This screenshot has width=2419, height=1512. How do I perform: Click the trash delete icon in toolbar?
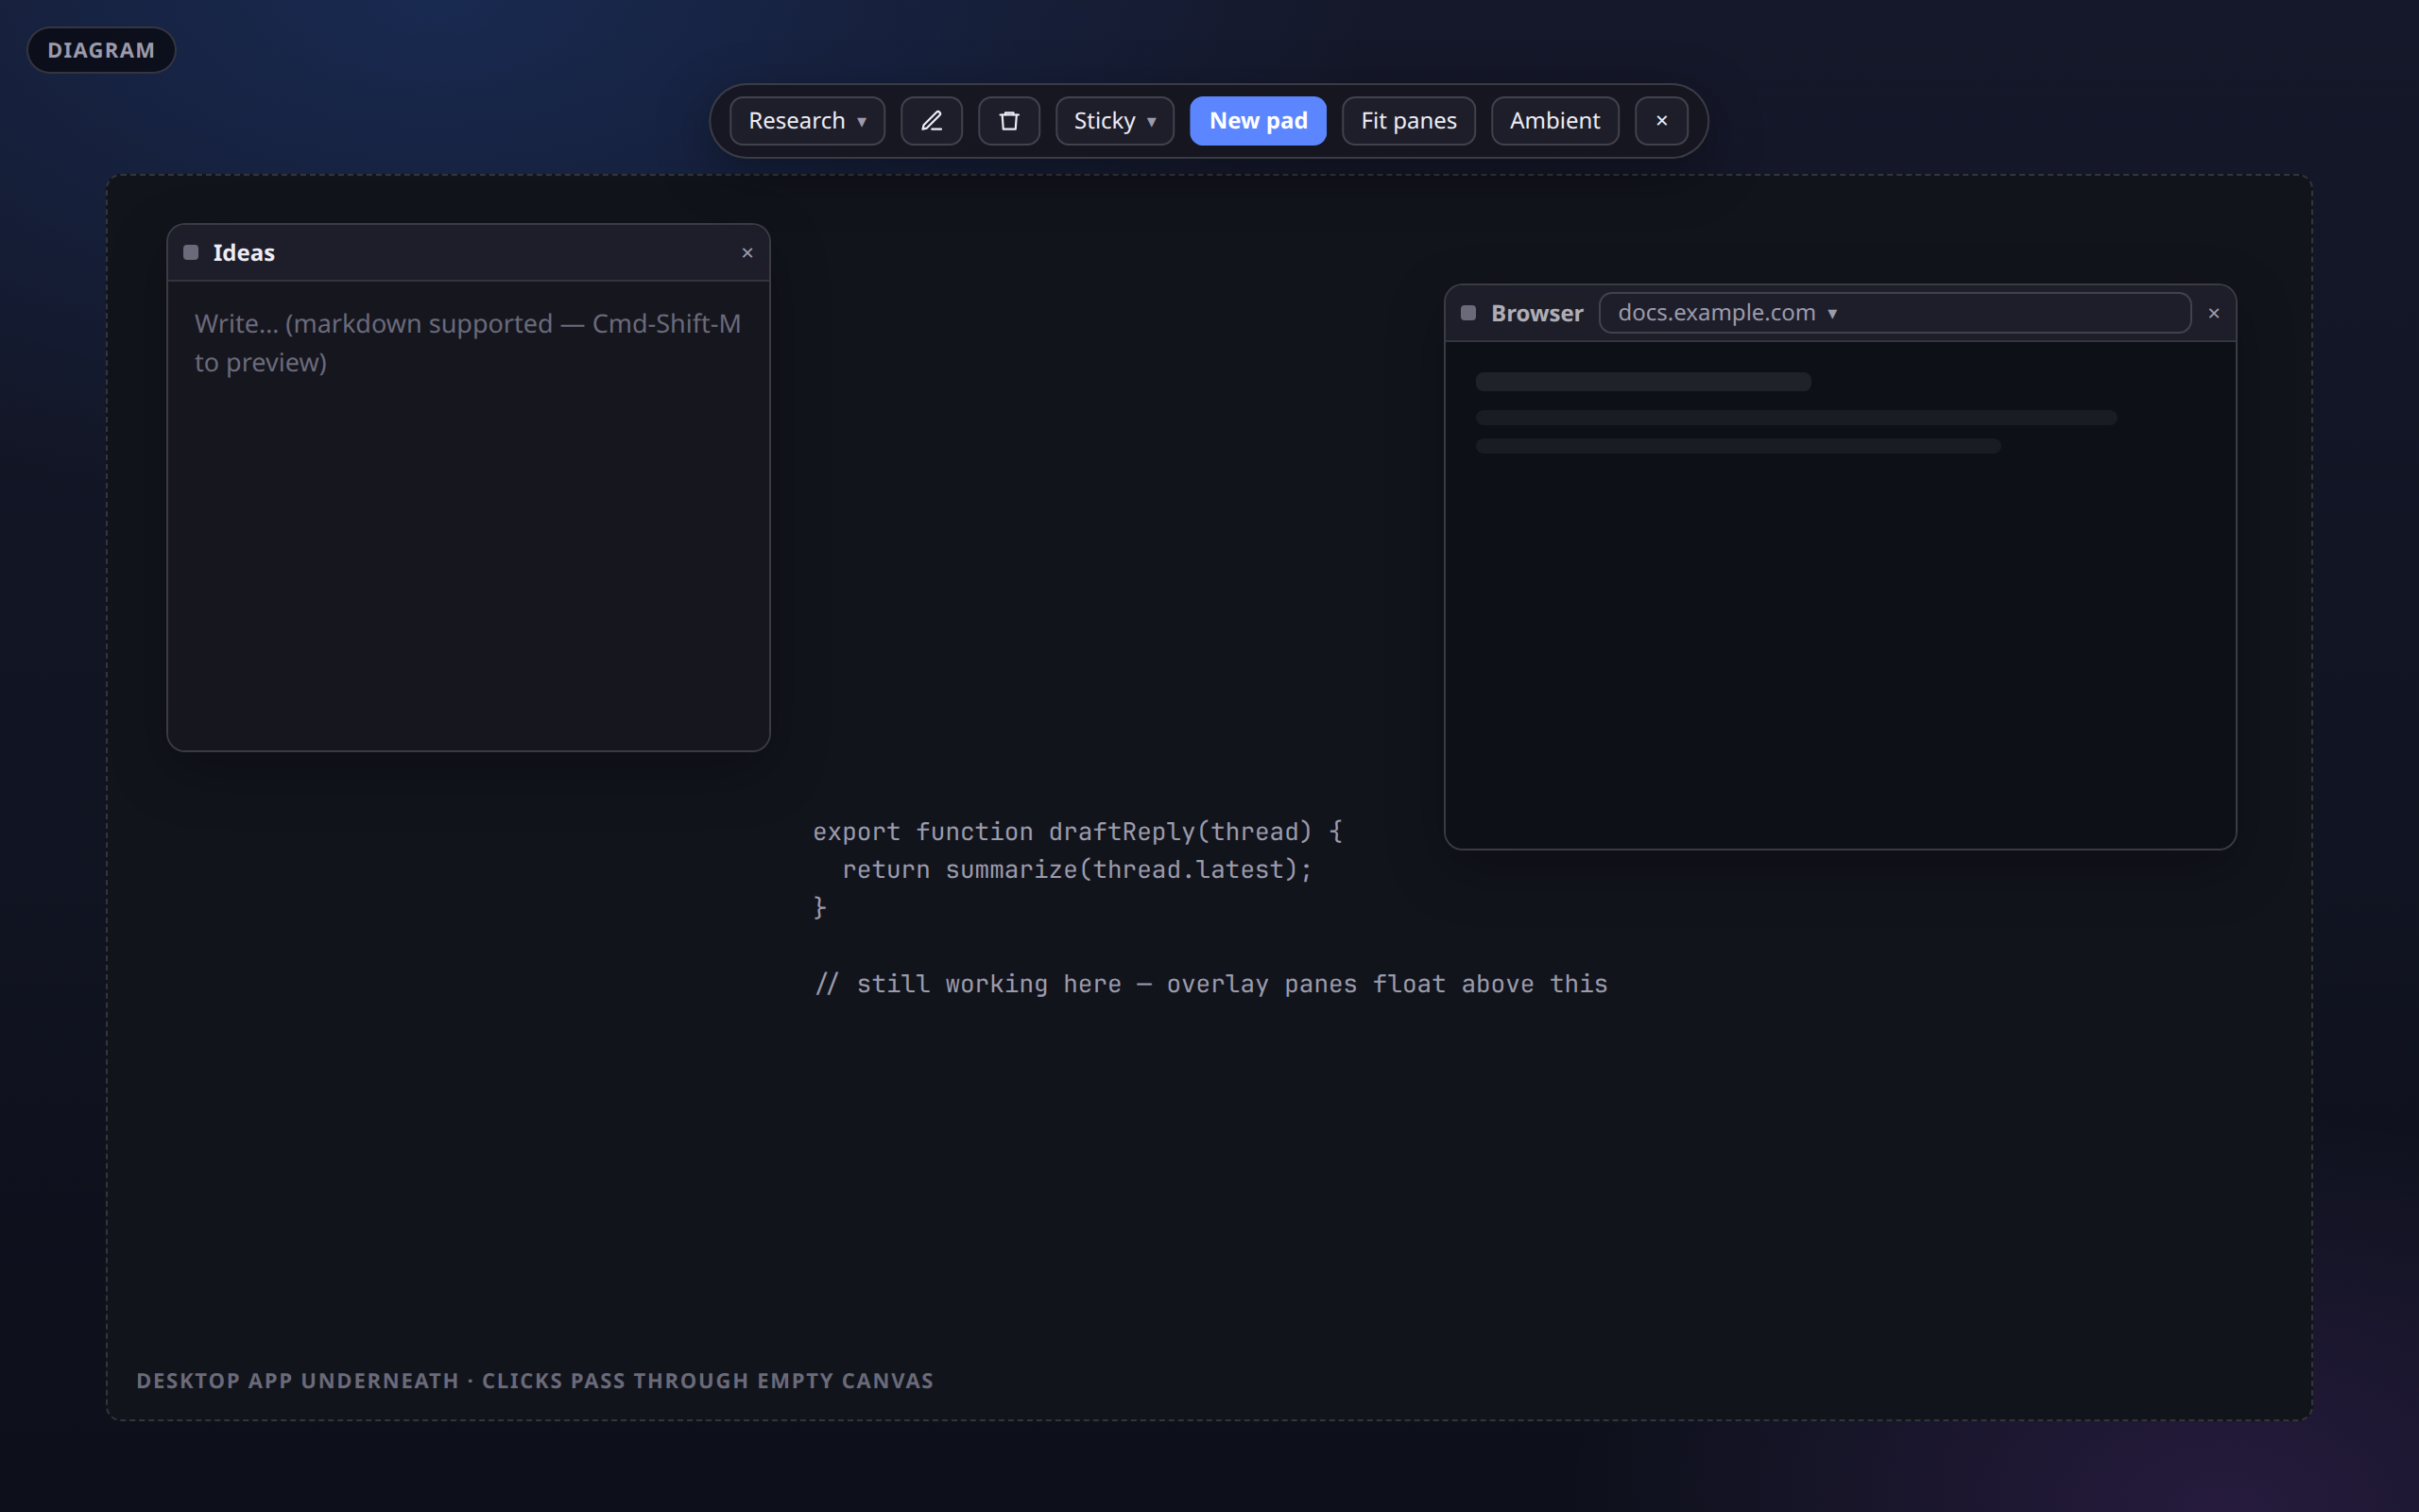[1008, 121]
